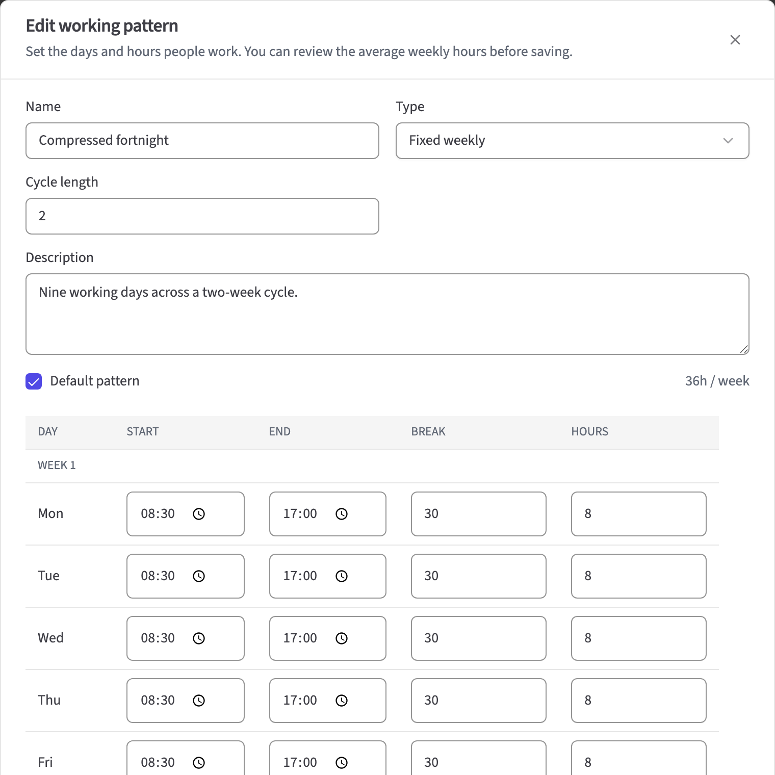Click the Name field containing Compressed fortnight
This screenshot has width=775, height=775.
(202, 141)
